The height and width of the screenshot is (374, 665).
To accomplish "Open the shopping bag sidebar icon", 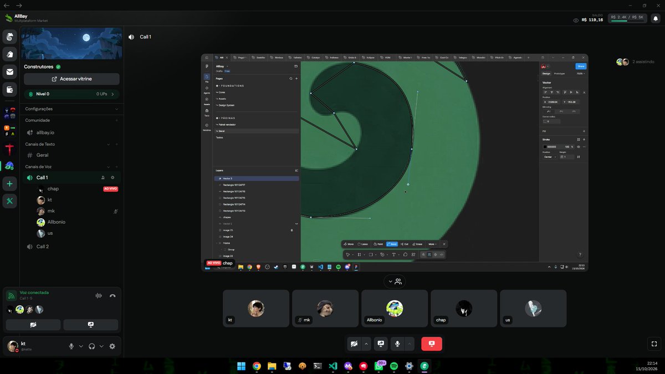I will (x=10, y=54).
